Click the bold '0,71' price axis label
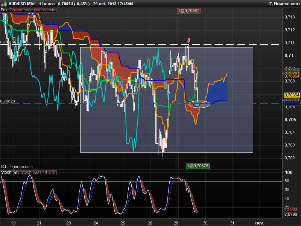Screen dimensions: 301x226 [289, 56]
